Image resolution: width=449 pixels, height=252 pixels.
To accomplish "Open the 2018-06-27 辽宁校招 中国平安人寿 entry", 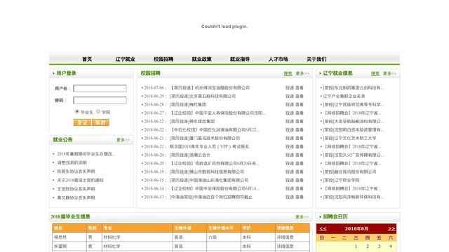I will pyautogui.click(x=217, y=113).
